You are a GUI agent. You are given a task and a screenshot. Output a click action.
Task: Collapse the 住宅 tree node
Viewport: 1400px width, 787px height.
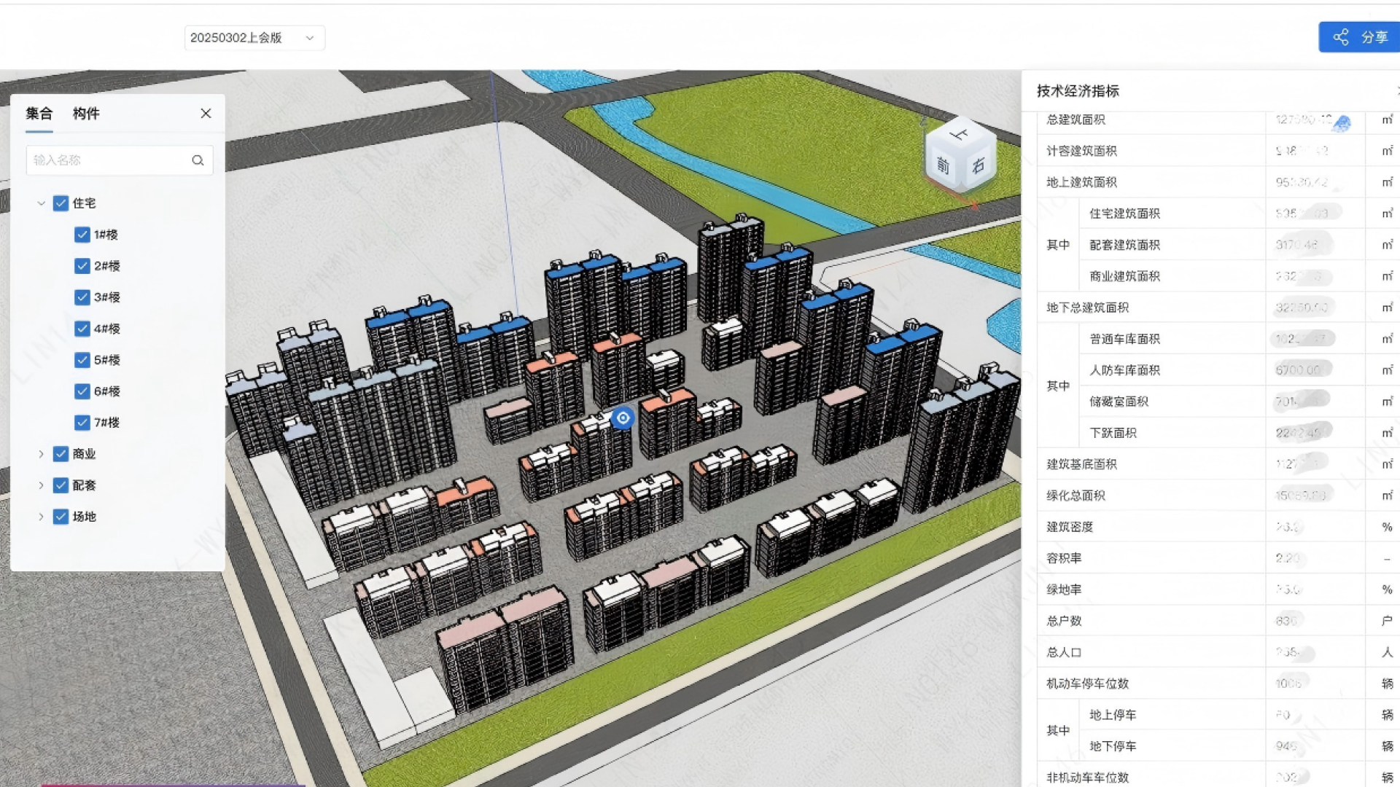click(x=41, y=203)
